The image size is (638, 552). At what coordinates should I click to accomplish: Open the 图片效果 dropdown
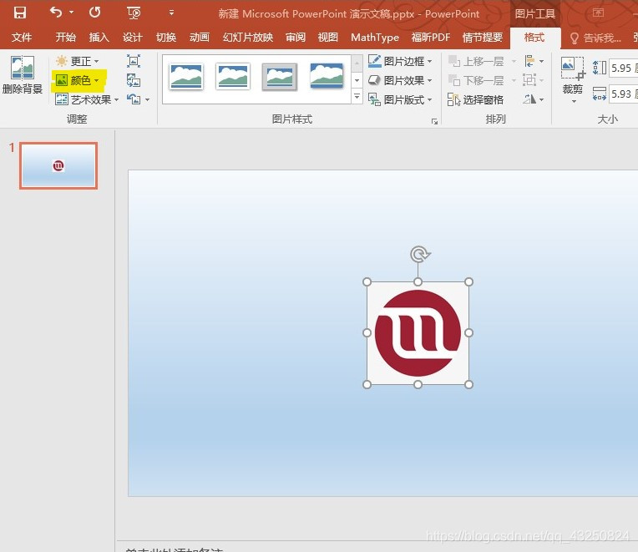400,80
